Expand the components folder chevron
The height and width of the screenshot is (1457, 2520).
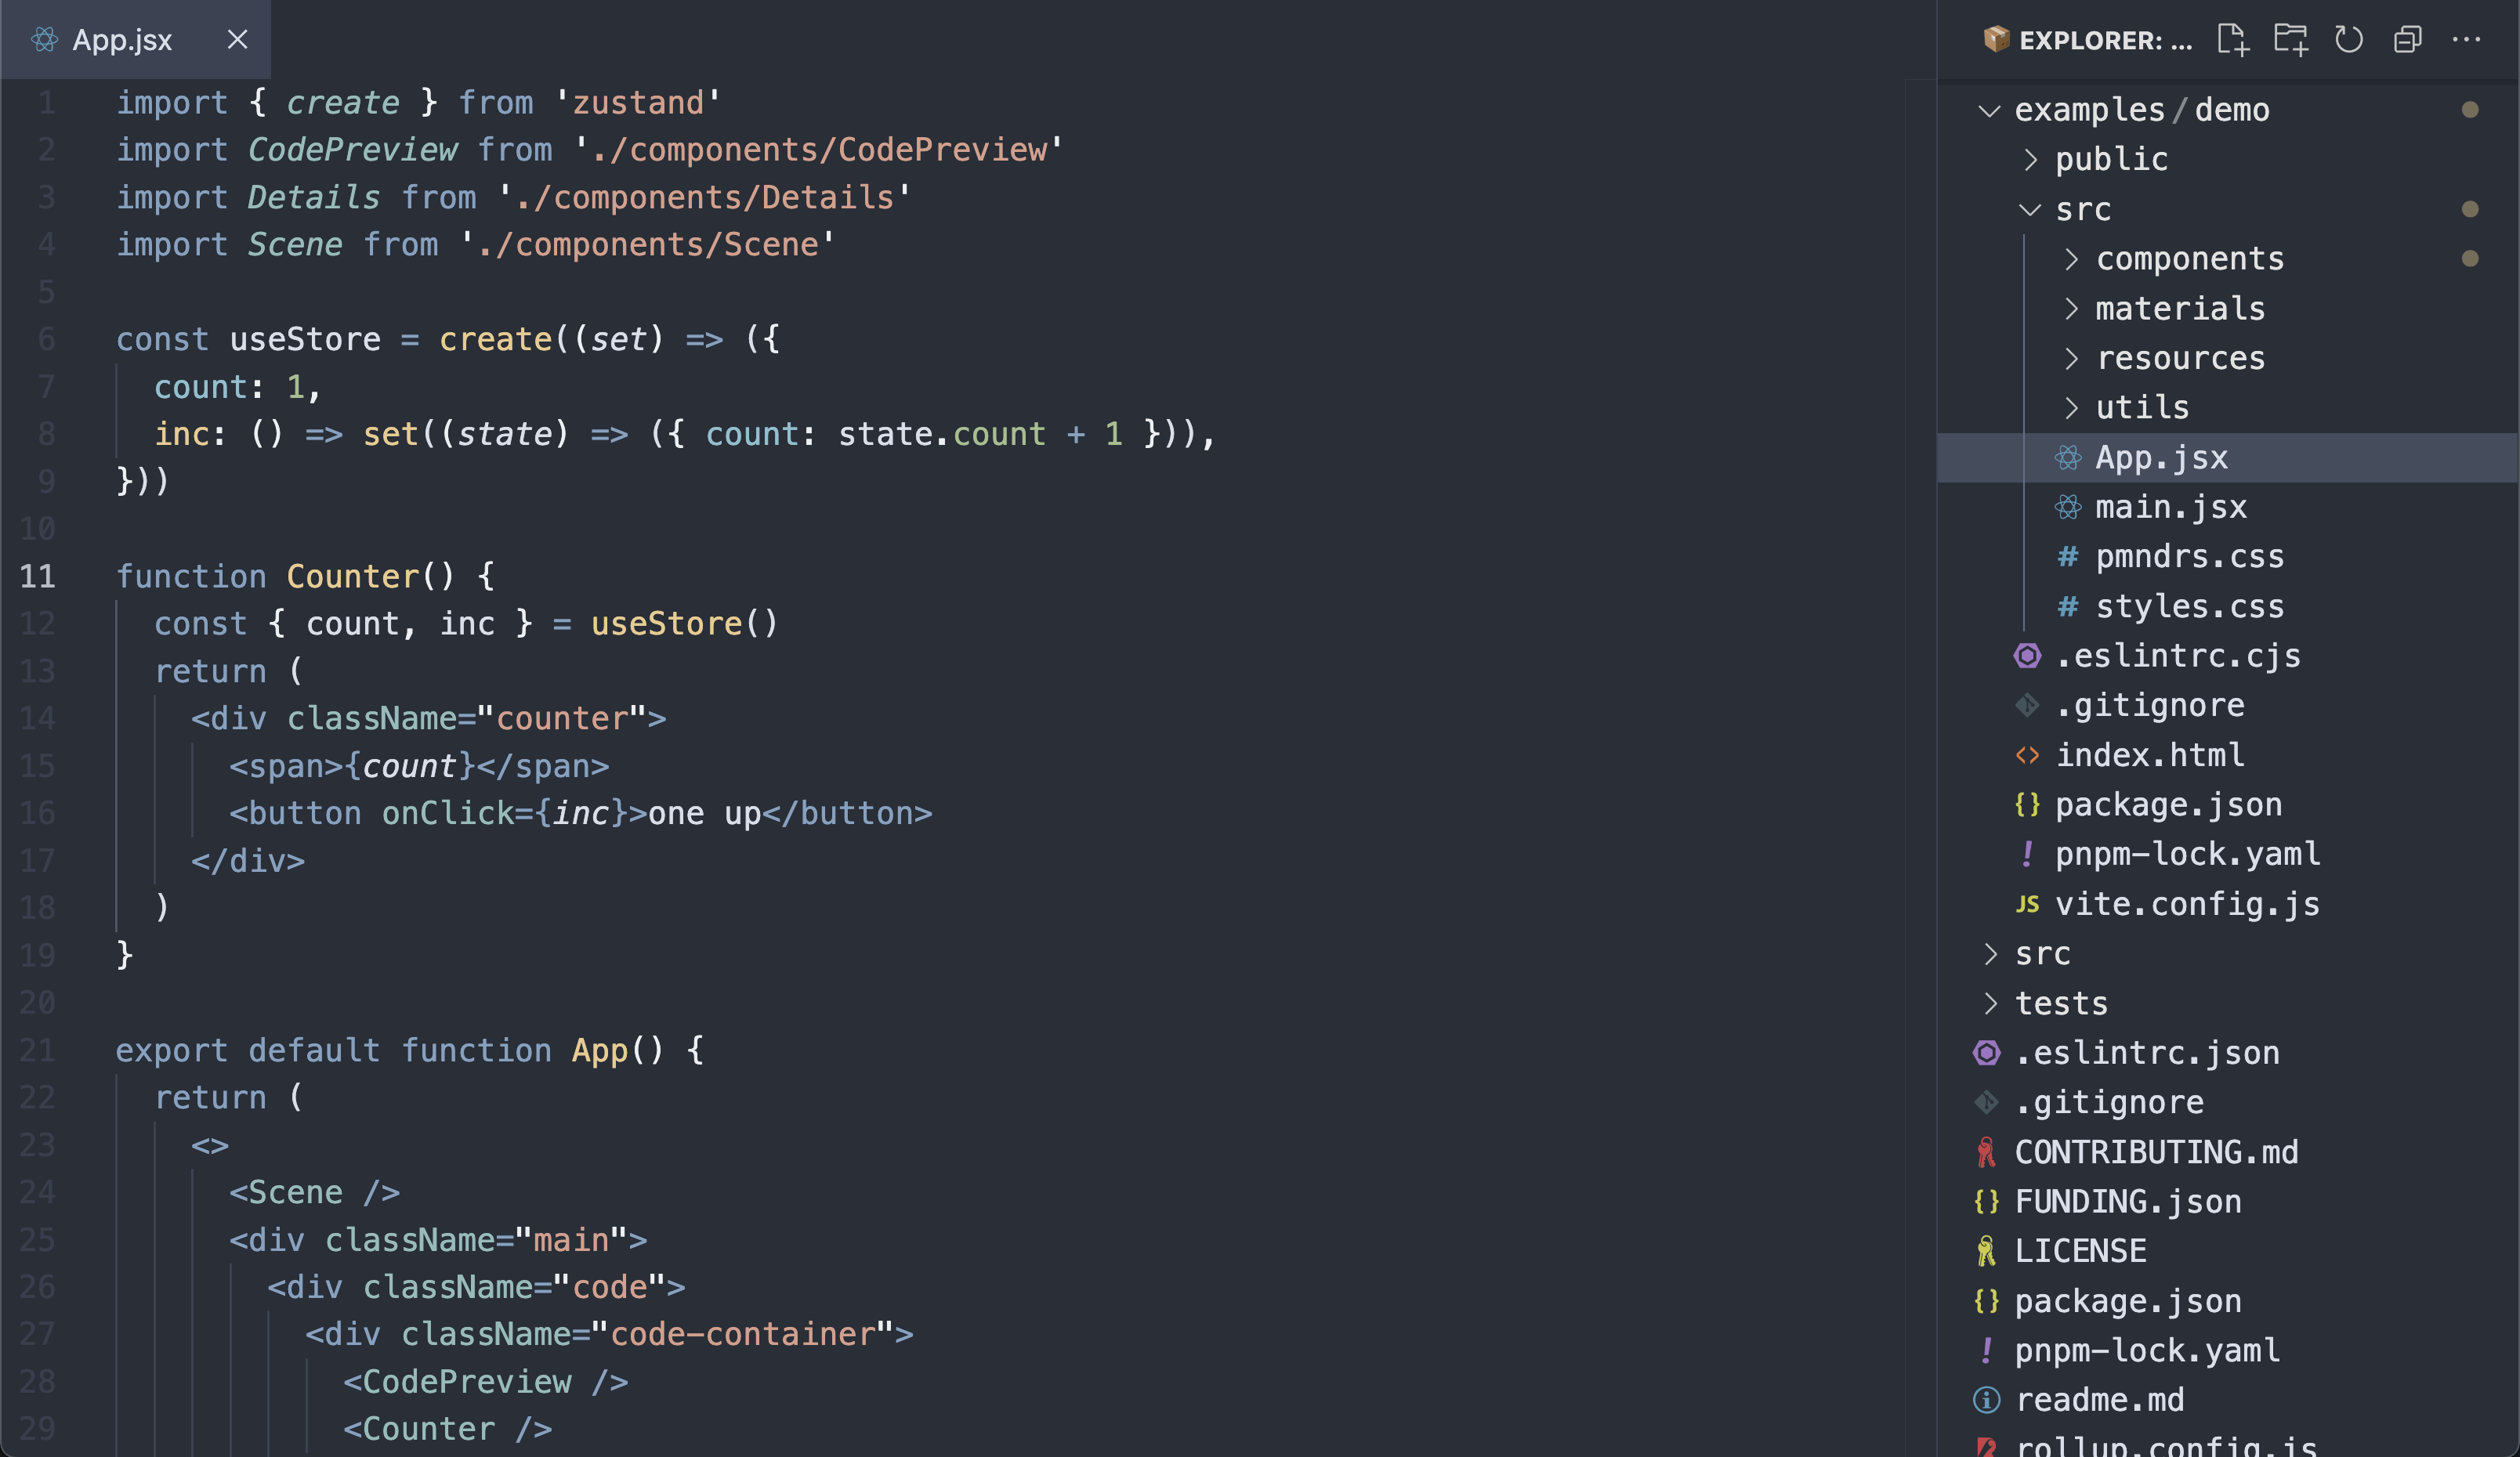pyautogui.click(x=2071, y=259)
